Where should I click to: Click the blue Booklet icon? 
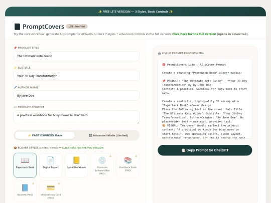click(x=25, y=188)
